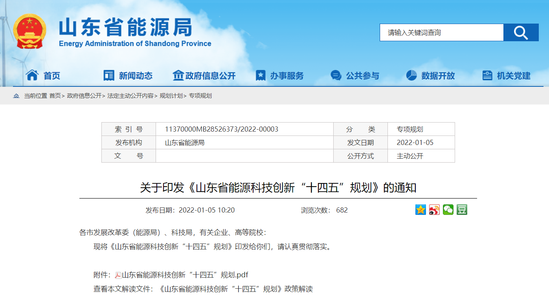
Task: Go to 政府信息公开 section
Action: click(204, 75)
